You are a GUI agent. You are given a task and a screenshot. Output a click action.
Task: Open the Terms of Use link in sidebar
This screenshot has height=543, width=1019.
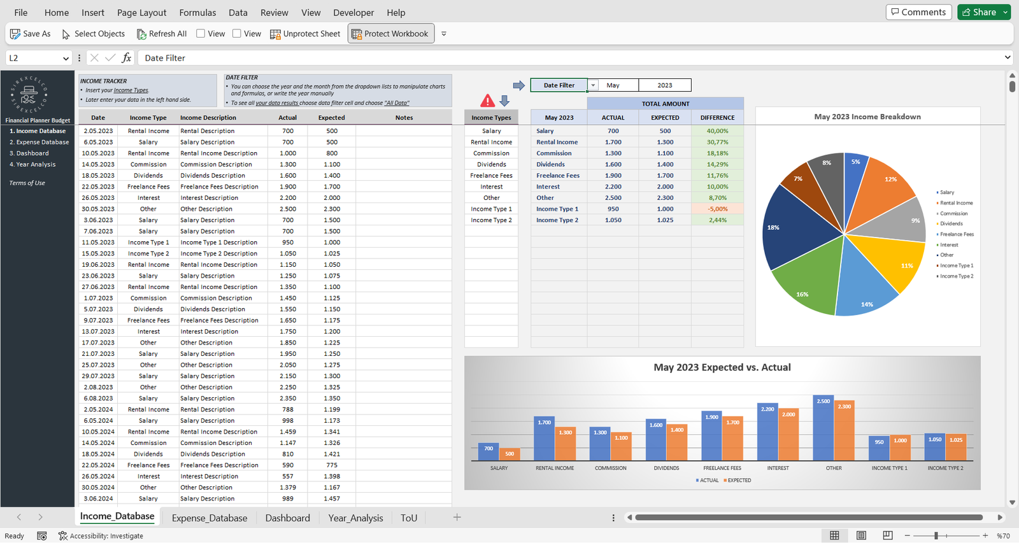(x=27, y=183)
